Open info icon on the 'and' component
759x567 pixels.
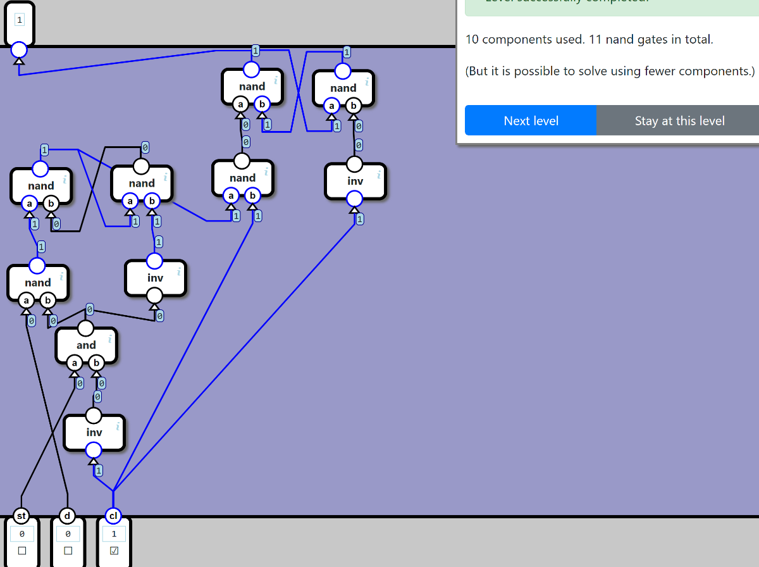[x=110, y=339]
